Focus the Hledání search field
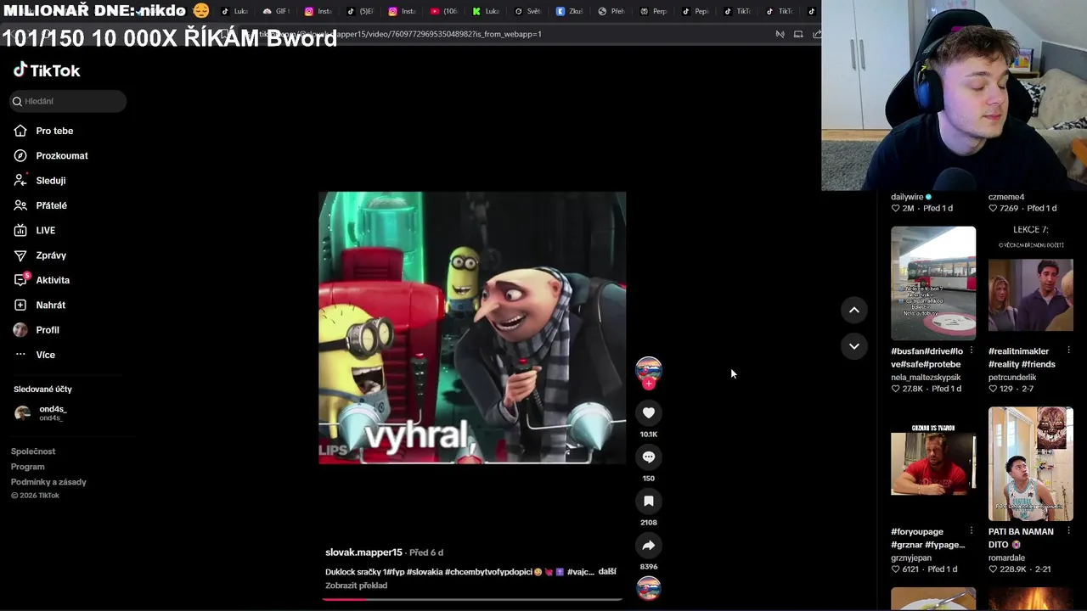 (68, 101)
